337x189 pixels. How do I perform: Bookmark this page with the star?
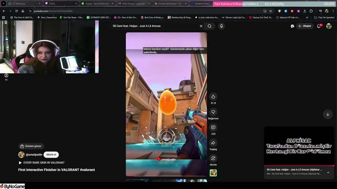[x=271, y=11]
